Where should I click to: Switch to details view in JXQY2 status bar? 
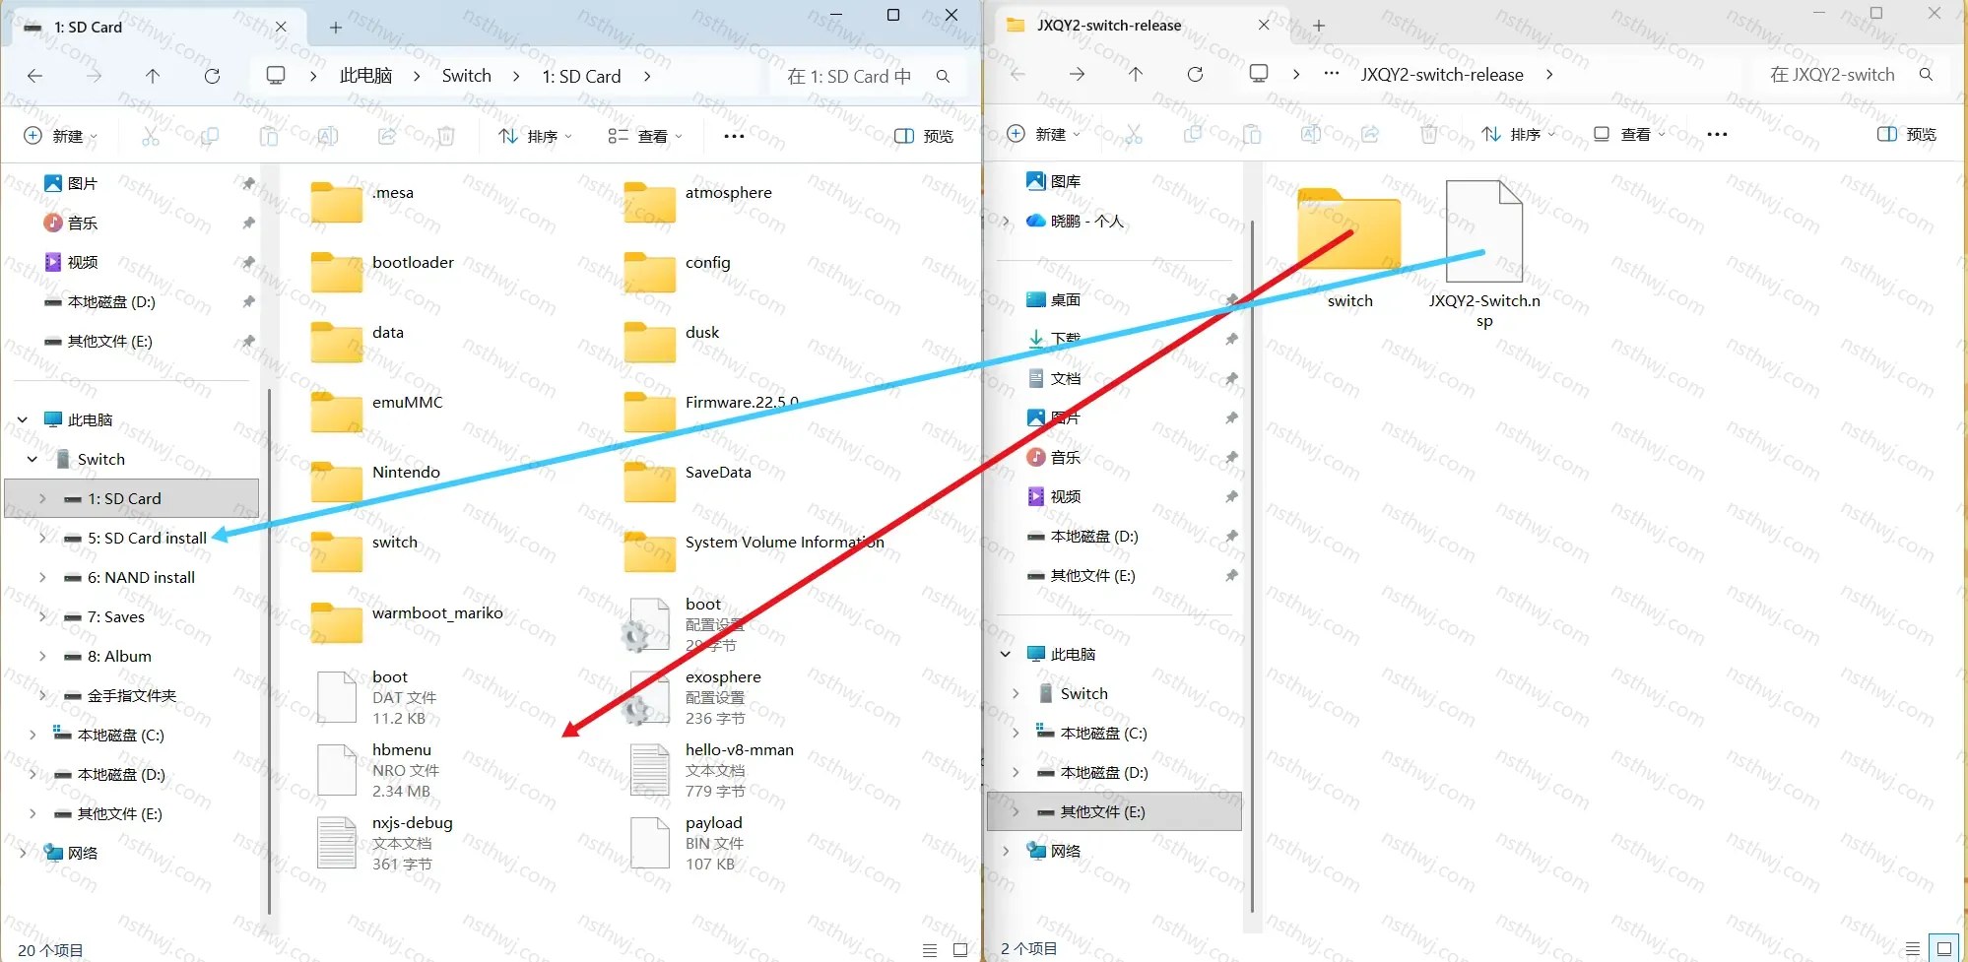tap(1913, 949)
